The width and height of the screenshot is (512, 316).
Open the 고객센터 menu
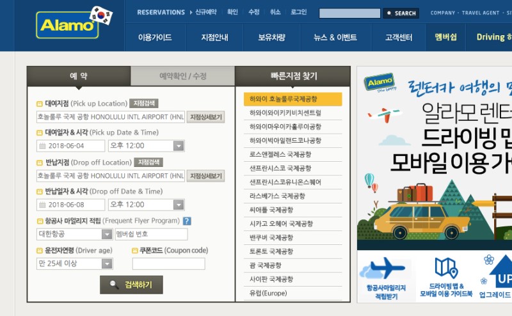point(399,37)
